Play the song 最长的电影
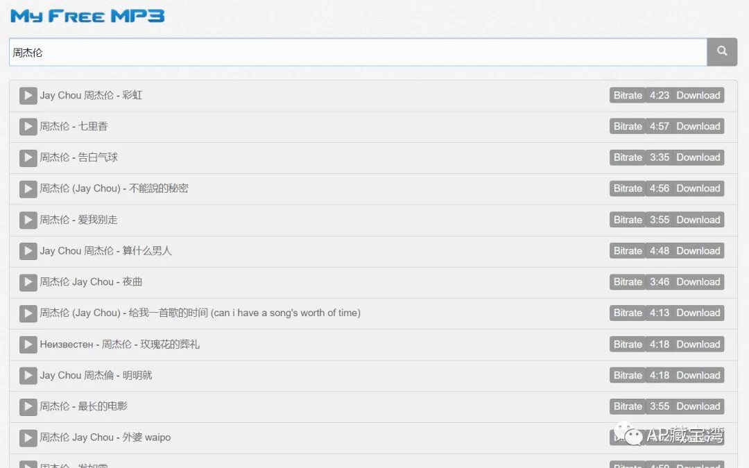The height and width of the screenshot is (468, 749). (28, 407)
